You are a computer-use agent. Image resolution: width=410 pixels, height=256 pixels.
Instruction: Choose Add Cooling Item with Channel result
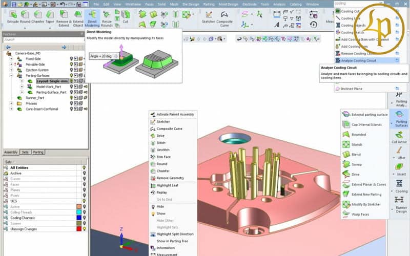[x=367, y=39]
